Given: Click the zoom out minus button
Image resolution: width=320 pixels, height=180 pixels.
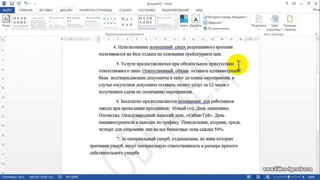Looking at the screenshot, I should 274,177.
